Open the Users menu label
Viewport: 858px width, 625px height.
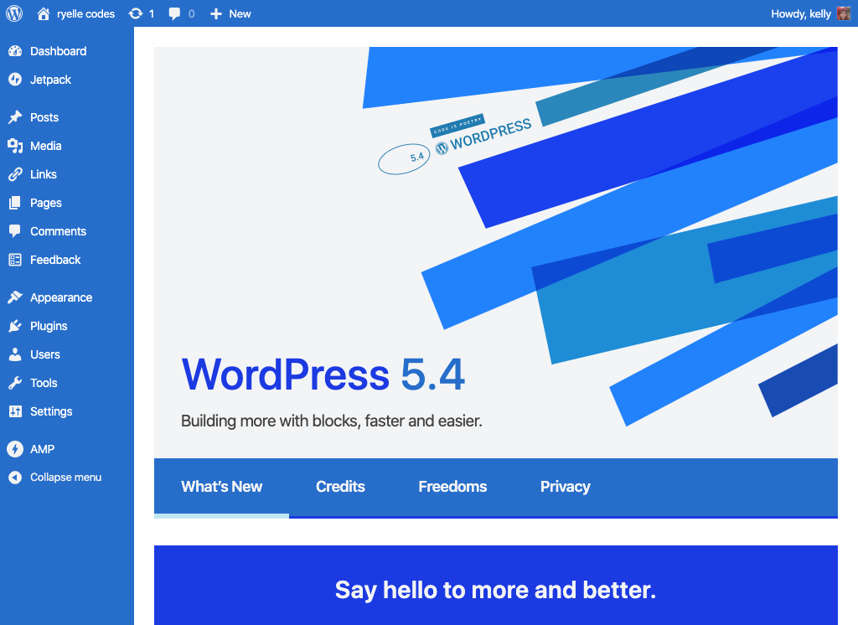tap(45, 354)
